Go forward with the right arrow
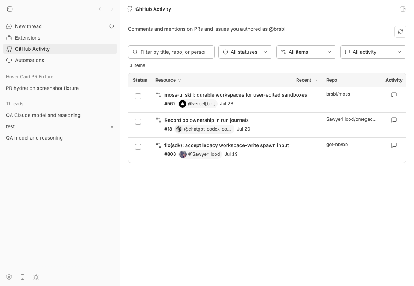 (x=112, y=9)
